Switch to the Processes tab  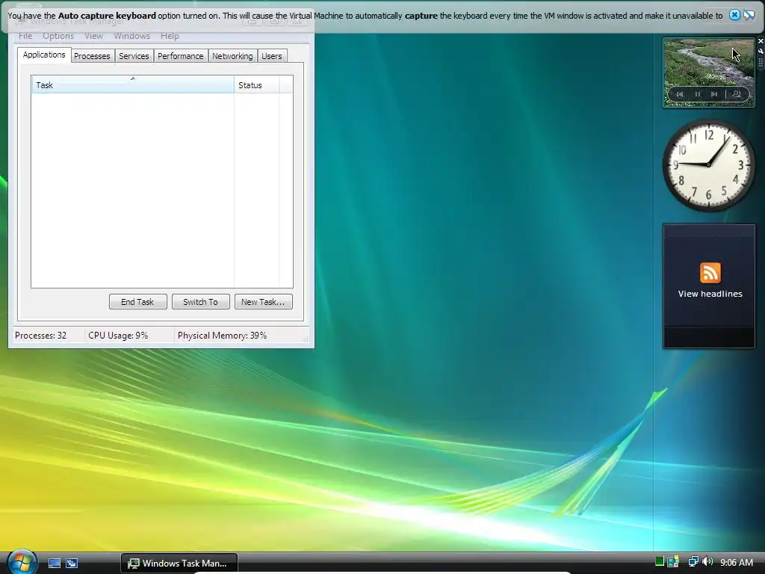click(92, 56)
